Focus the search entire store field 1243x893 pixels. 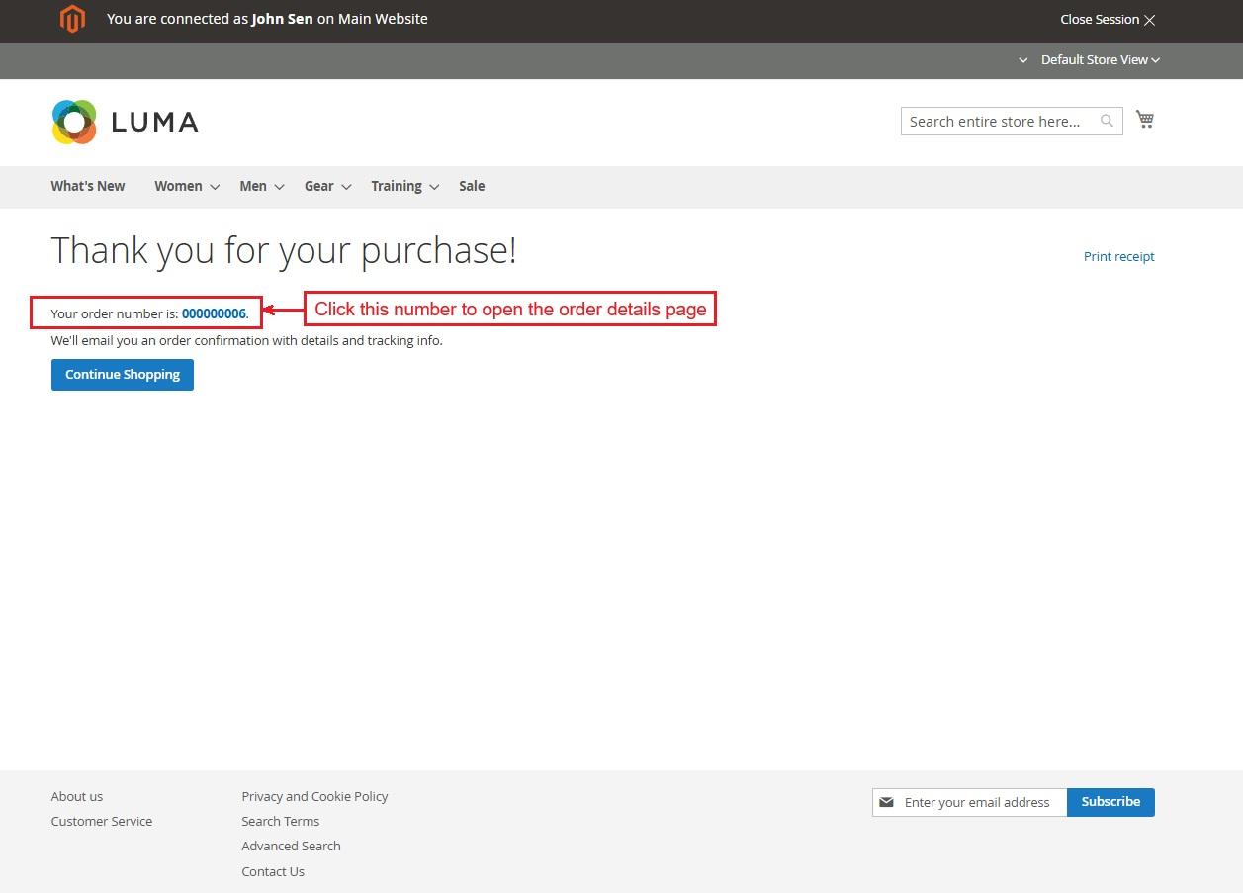995,121
